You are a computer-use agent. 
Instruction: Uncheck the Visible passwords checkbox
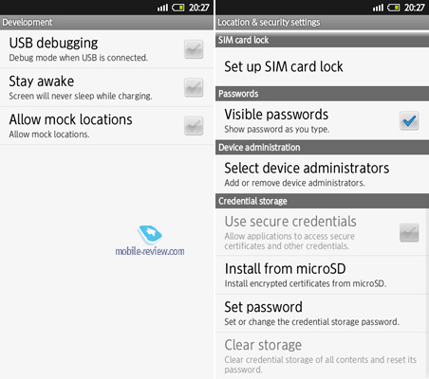pos(409,120)
